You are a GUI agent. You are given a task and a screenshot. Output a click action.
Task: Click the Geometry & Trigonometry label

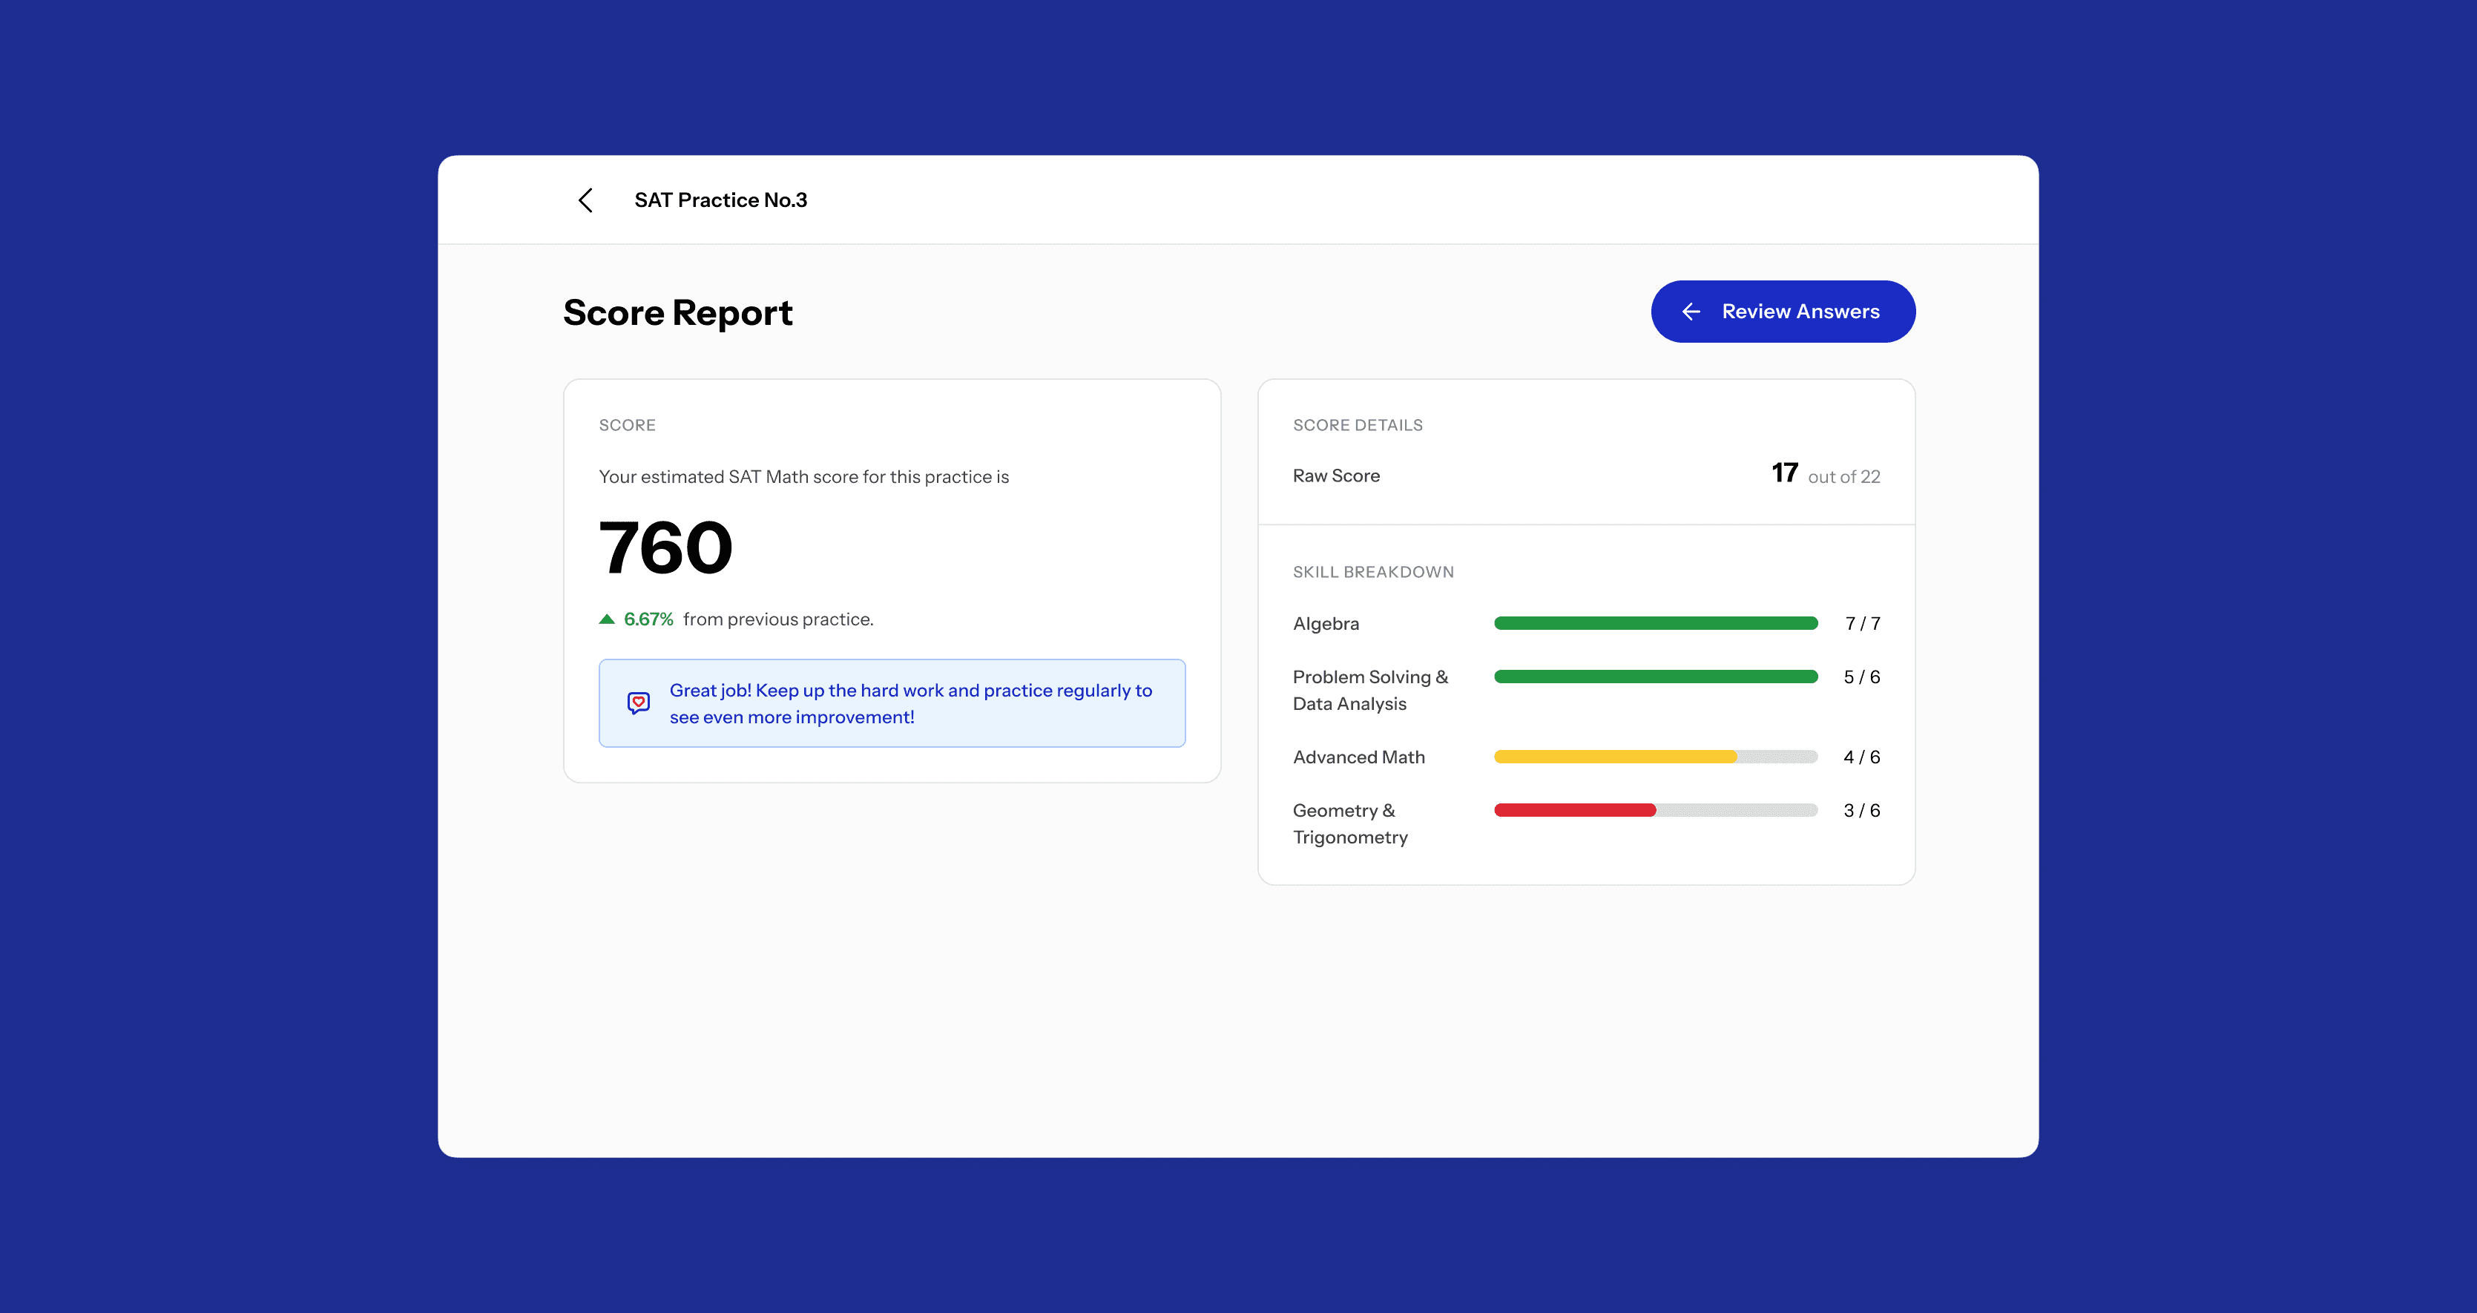pyautogui.click(x=1350, y=823)
